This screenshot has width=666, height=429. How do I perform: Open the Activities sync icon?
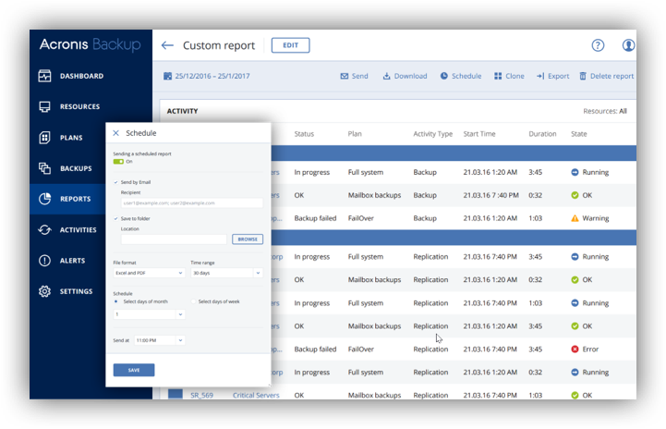tap(44, 229)
